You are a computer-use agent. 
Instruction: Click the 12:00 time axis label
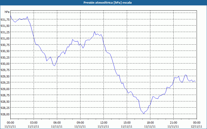click(x=104, y=123)
